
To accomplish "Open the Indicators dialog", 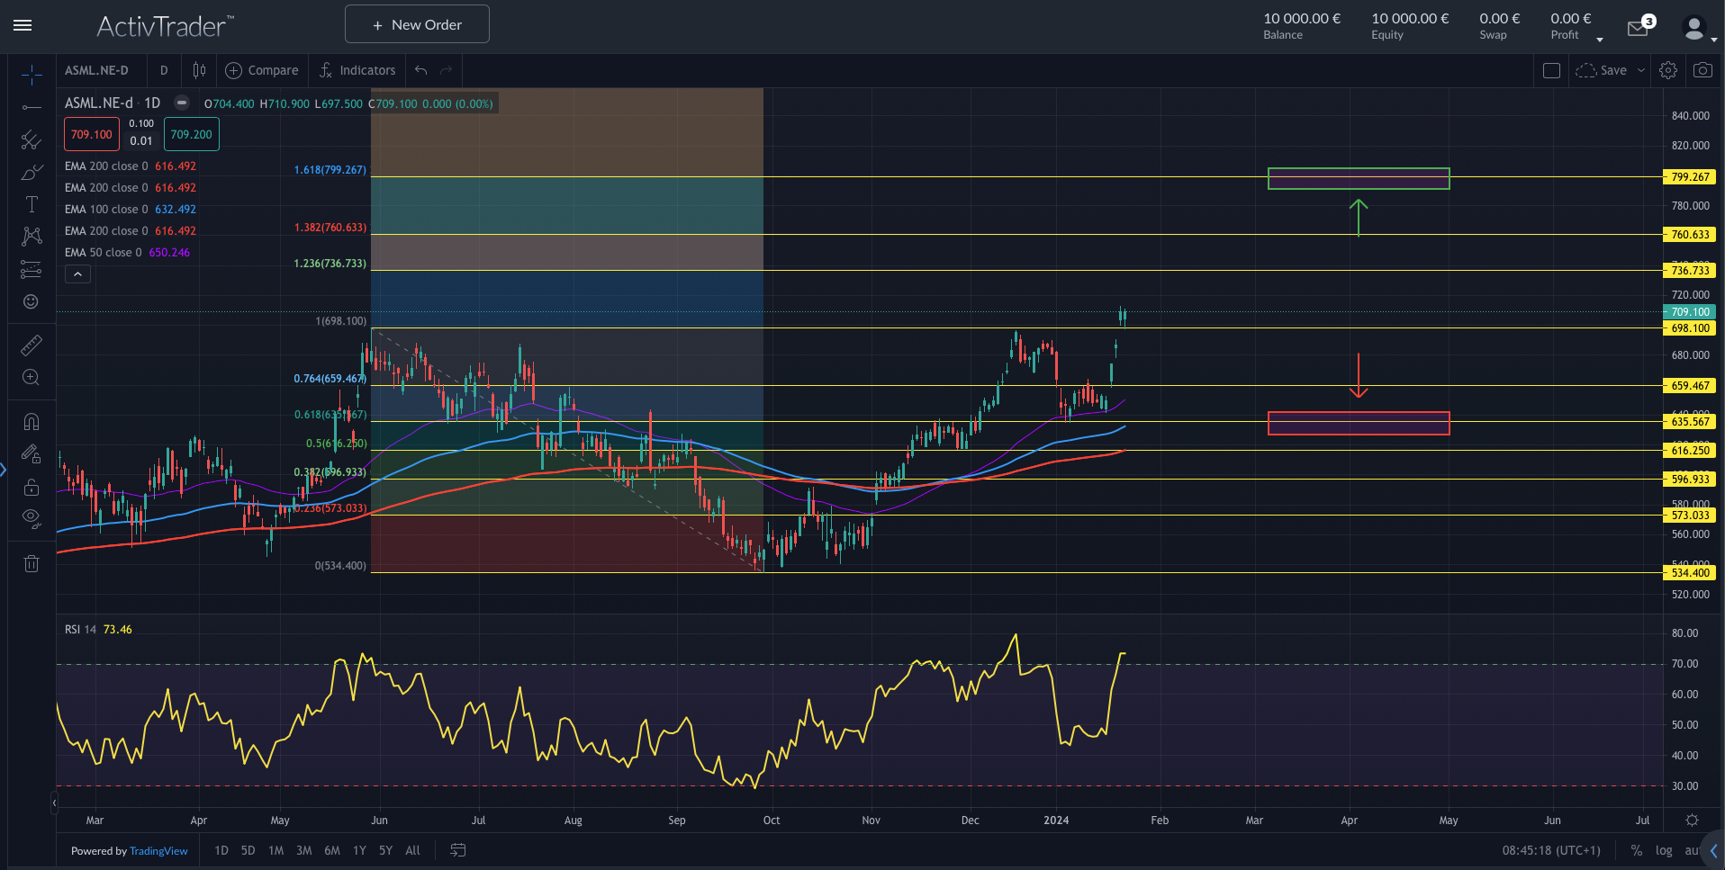I will (357, 70).
